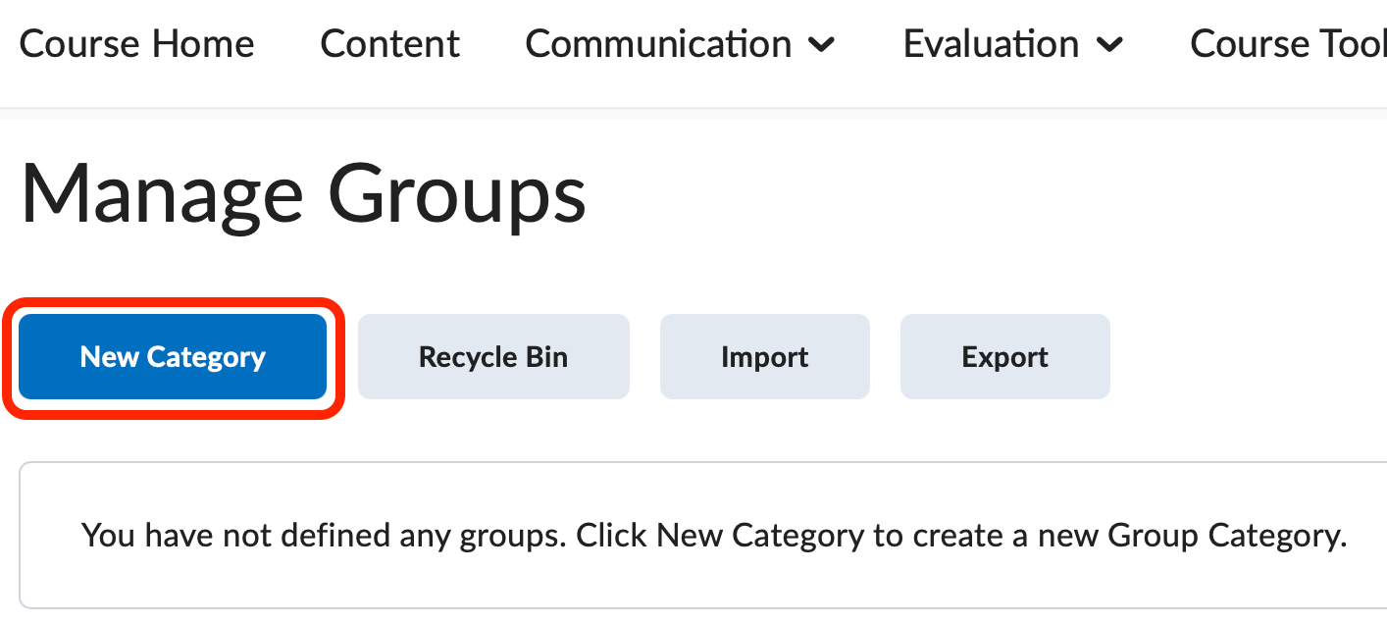Open Import to upload group data
Viewport: 1387px width, 622px height.
point(764,356)
